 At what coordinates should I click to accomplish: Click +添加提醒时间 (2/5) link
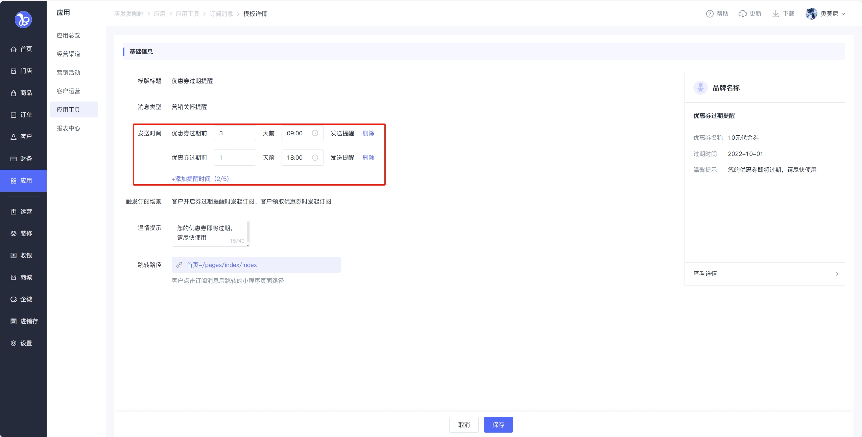(x=200, y=179)
